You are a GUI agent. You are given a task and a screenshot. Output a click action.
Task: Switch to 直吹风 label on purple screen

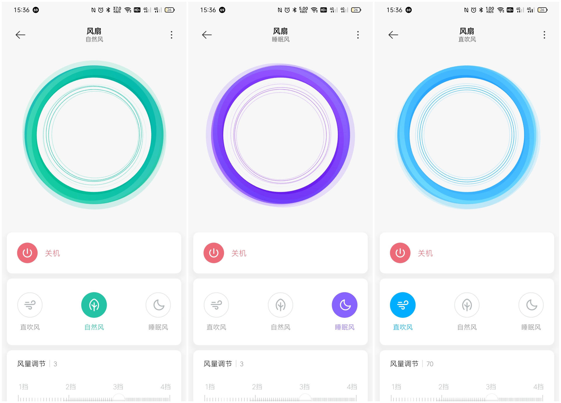(217, 327)
